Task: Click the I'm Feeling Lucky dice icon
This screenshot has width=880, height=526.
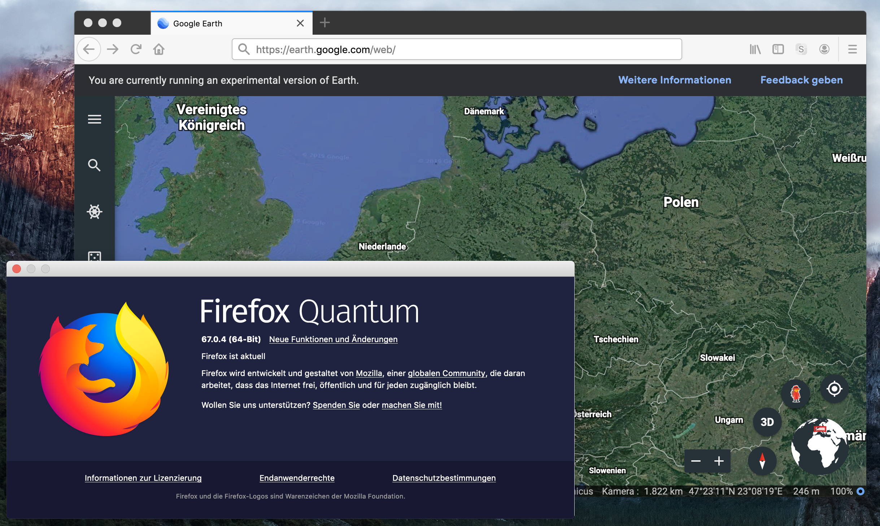Action: click(x=95, y=256)
